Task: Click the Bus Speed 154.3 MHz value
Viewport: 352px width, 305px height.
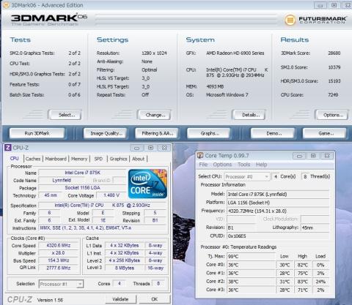Action: pyautogui.click(x=59, y=260)
